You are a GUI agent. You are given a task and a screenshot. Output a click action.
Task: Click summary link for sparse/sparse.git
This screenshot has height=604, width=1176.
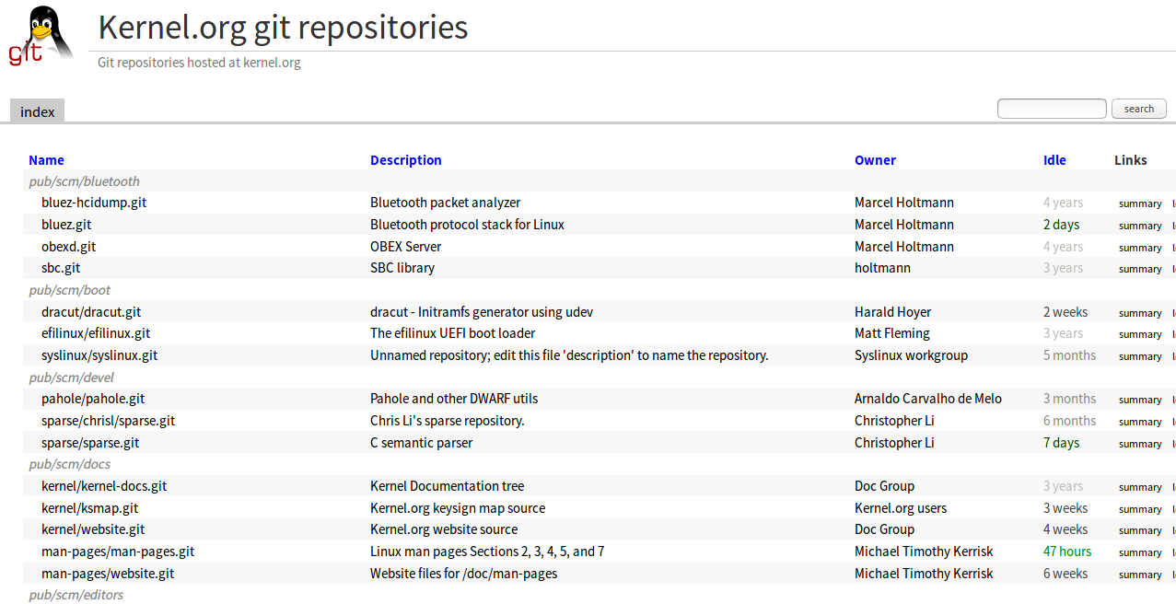coord(1140,444)
